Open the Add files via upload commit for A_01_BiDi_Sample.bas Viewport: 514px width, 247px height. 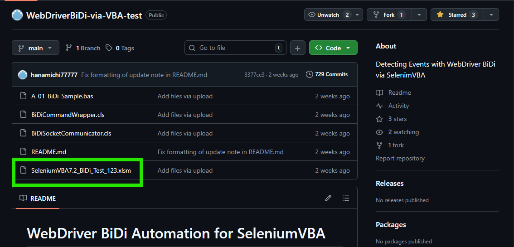tap(185, 97)
